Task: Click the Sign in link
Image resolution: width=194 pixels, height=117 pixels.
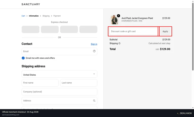Action: [94, 44]
